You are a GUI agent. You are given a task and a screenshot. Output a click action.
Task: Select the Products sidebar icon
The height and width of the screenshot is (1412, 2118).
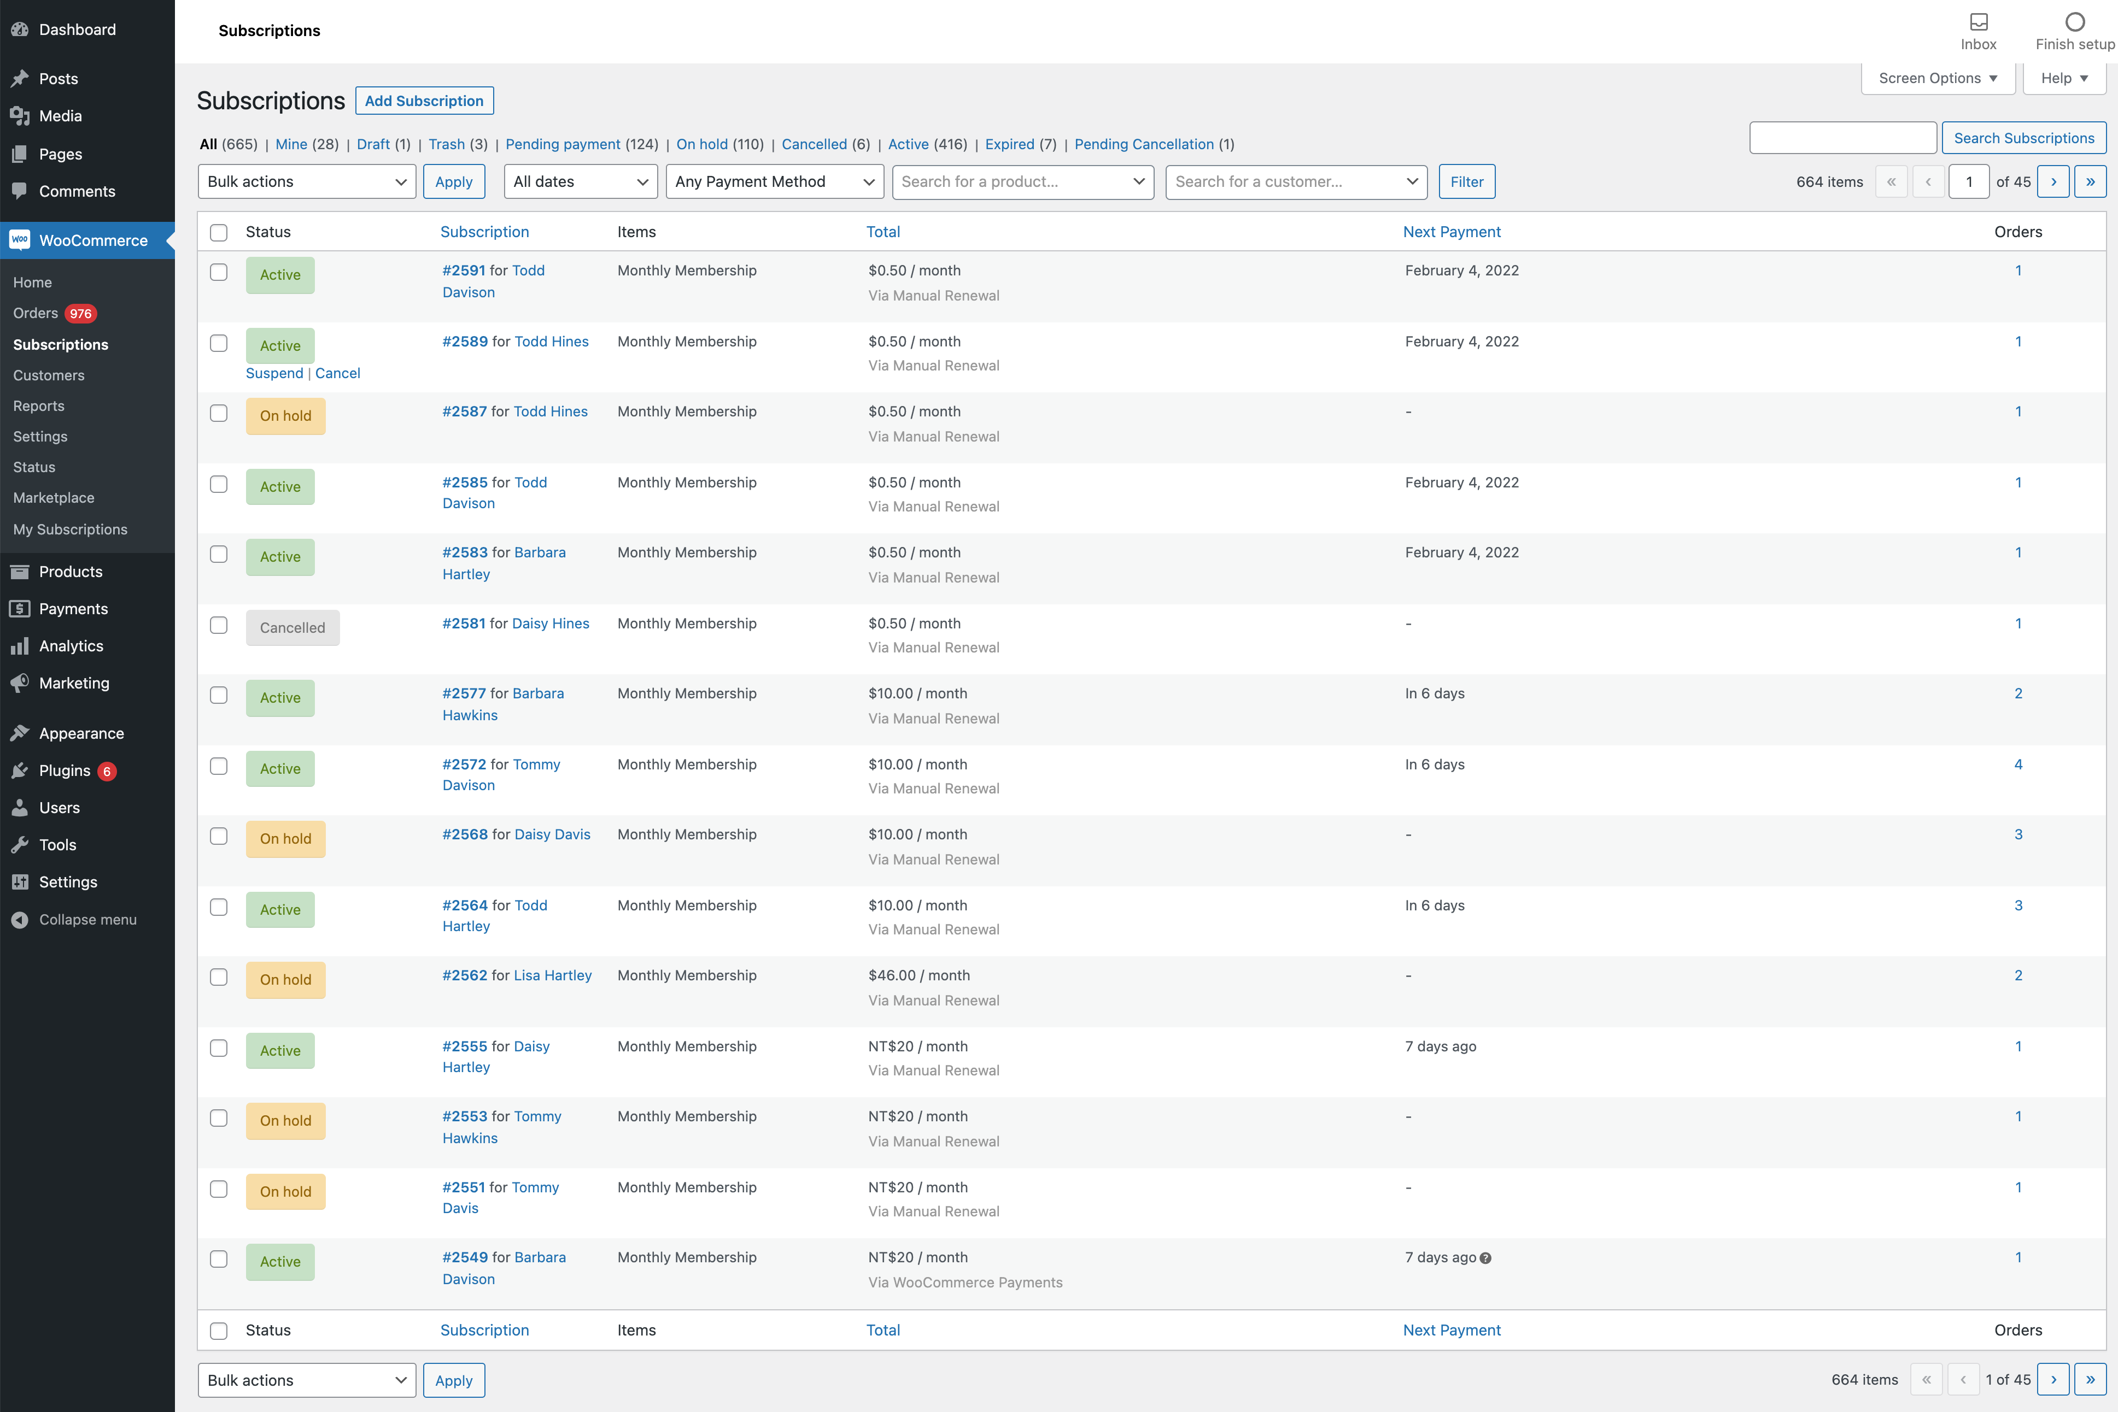[x=20, y=571]
